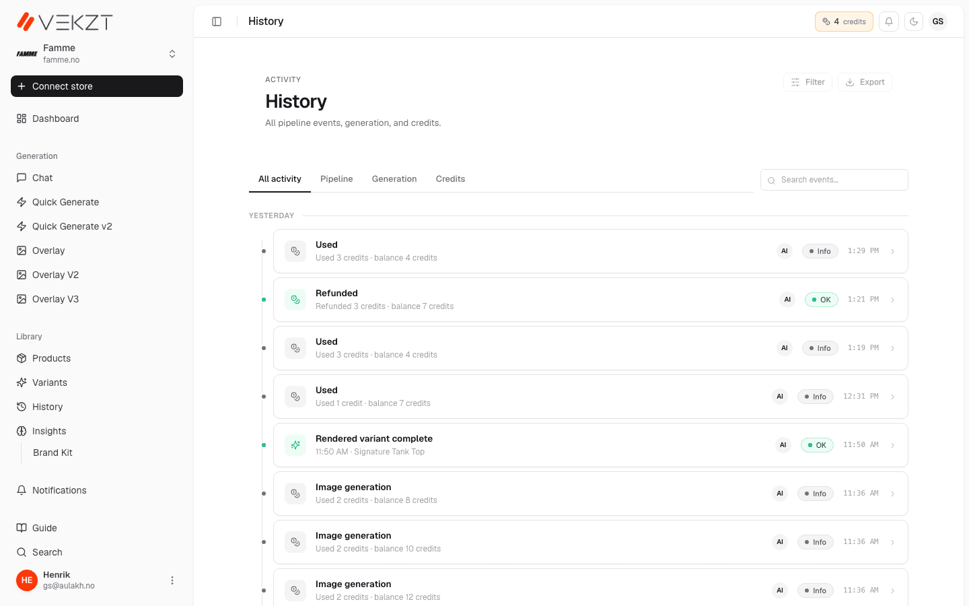The image size is (969, 606).
Task: Open Chat in the sidebar
Action: click(97, 178)
